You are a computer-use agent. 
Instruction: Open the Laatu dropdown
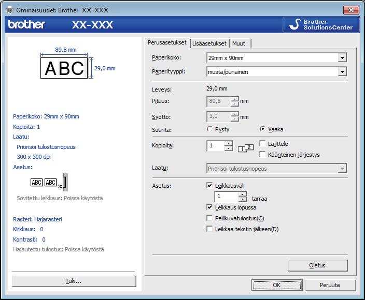tap(342, 169)
